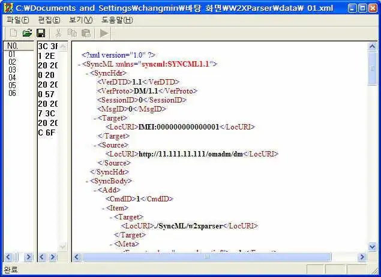Viewport: 381px width, 277px height.
Task: Click the syncml:SYNCML1.1 namespace value
Action: click(x=175, y=64)
